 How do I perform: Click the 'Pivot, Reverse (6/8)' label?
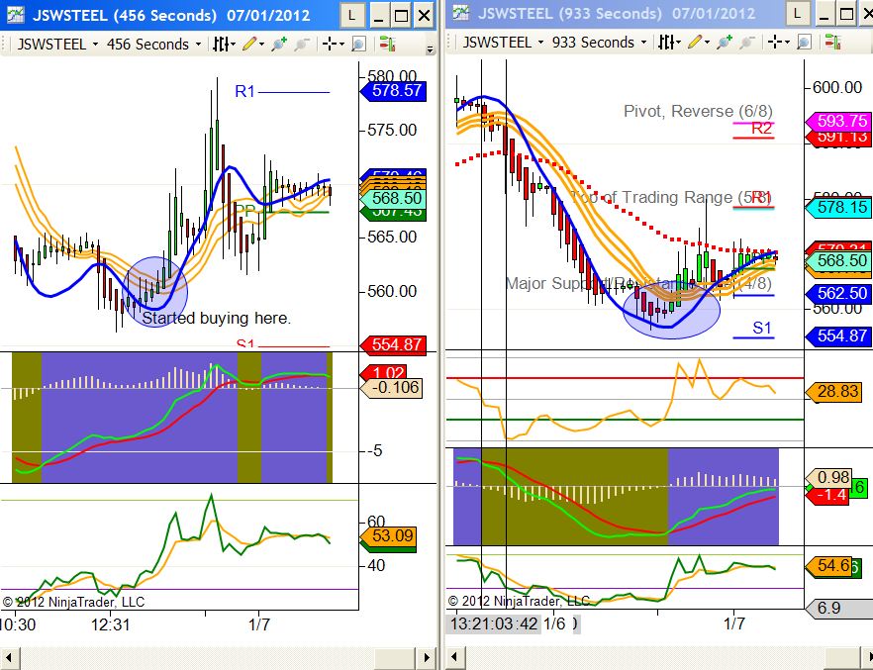click(698, 111)
